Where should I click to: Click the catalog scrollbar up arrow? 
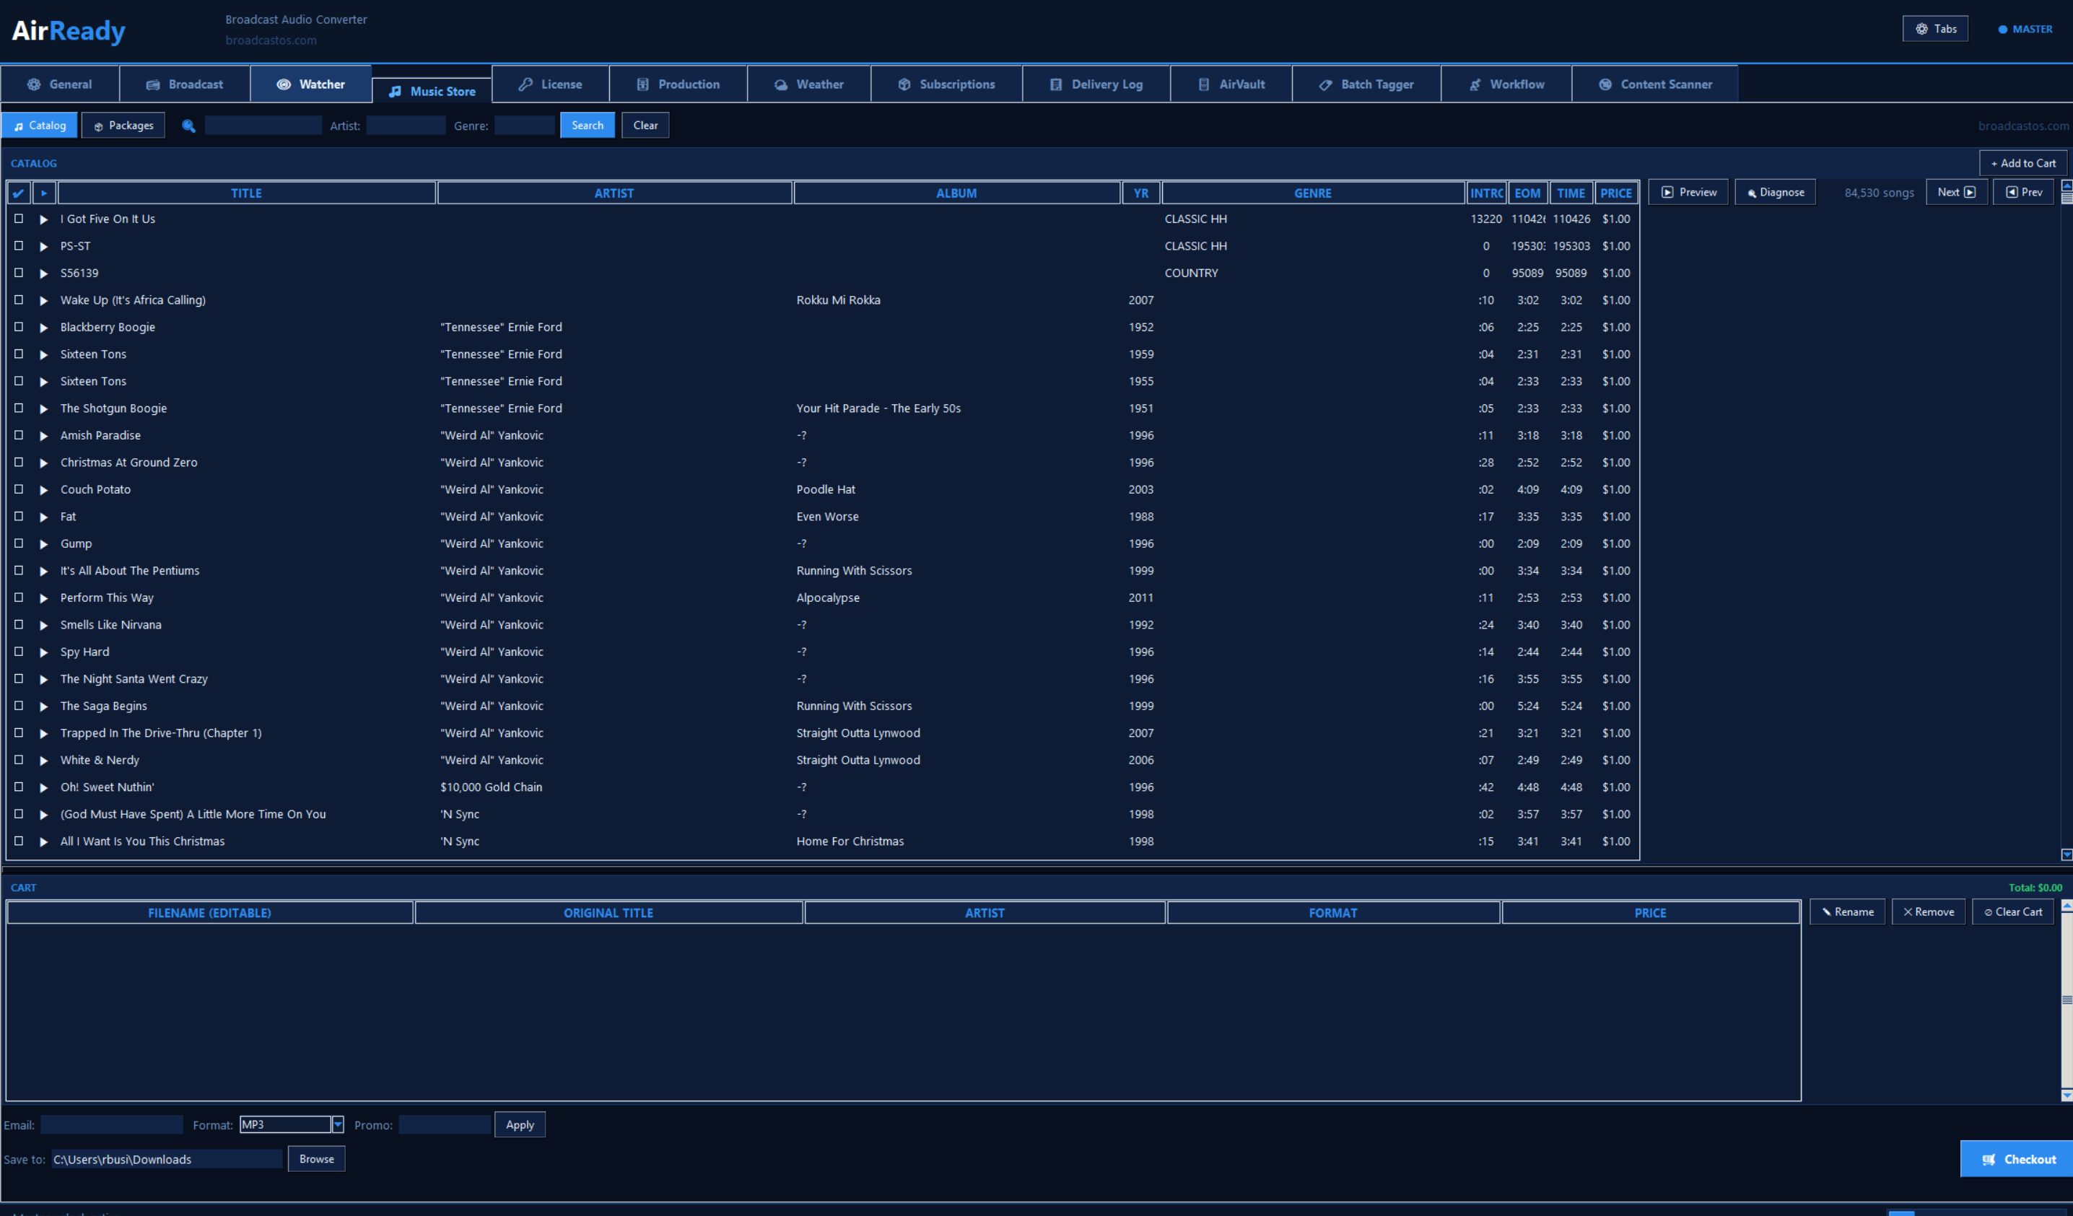pyautogui.click(x=2066, y=186)
